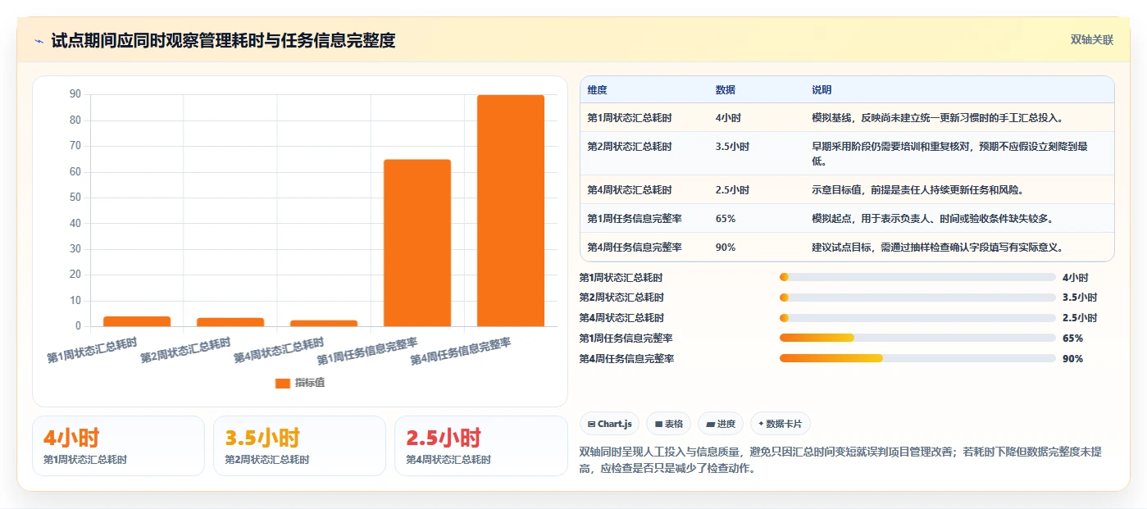Click the 第1周状态汇总耗时 progress bar

[x=917, y=277]
